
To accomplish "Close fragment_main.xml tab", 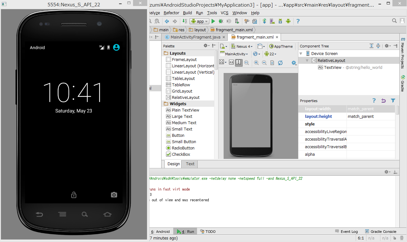I will point(277,37).
